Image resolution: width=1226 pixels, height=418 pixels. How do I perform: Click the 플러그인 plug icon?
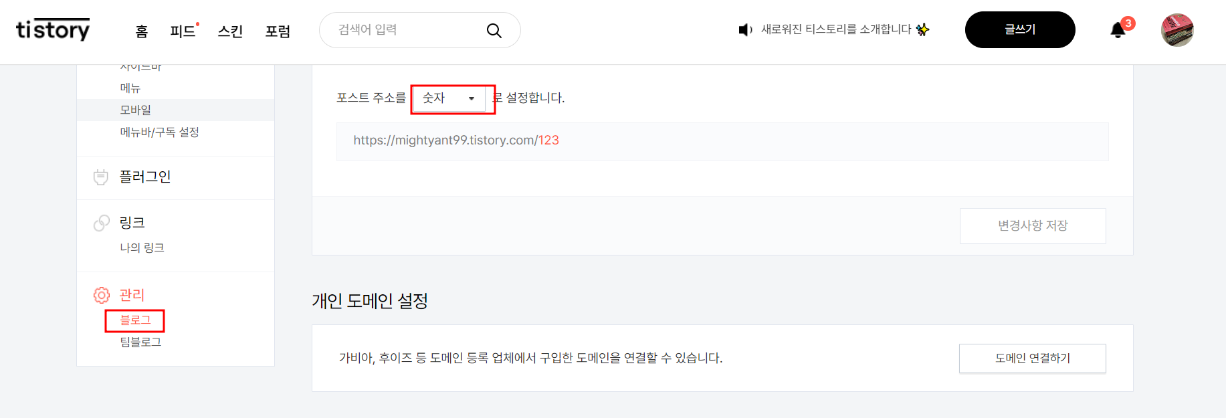point(101,177)
